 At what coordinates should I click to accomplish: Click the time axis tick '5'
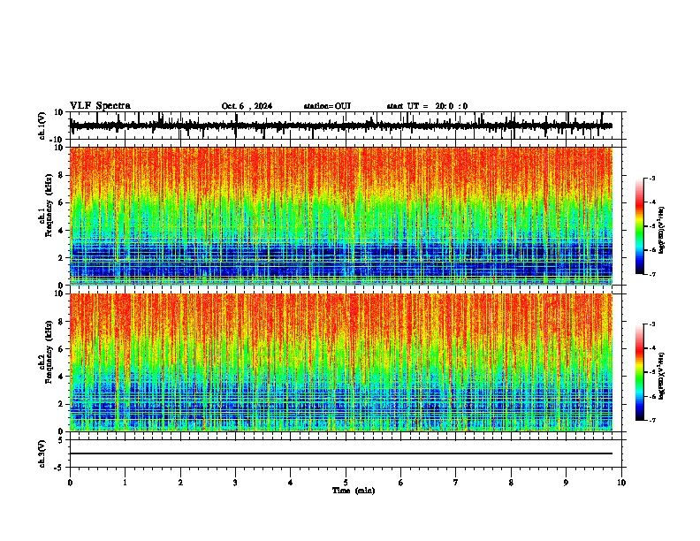point(346,483)
